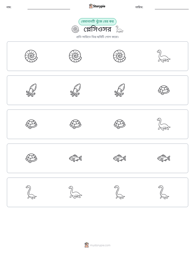The image size is (195, 253).
Task: Click the first ammonite shell in row one
Action: point(31,56)
